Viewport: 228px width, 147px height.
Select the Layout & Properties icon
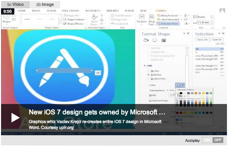(163, 41)
